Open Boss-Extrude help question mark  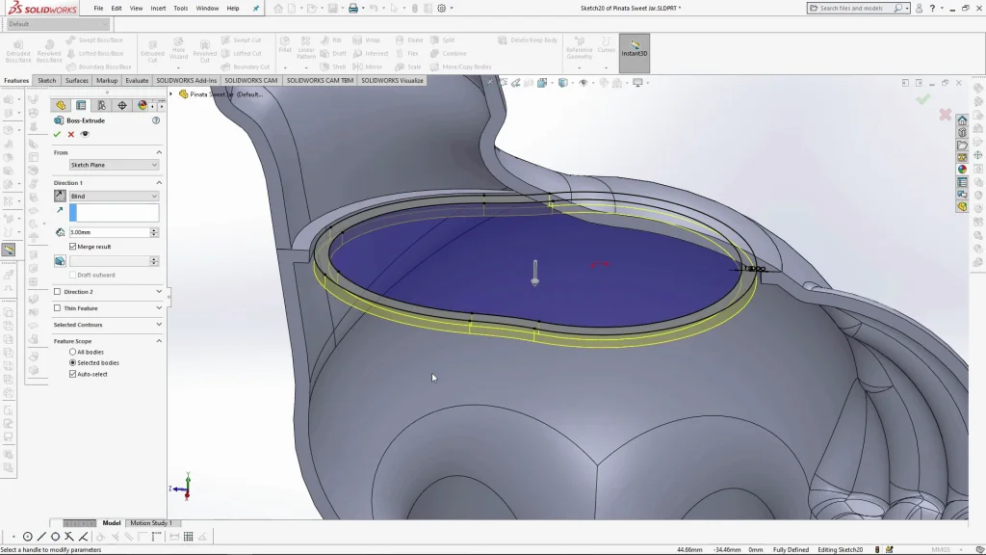[156, 120]
